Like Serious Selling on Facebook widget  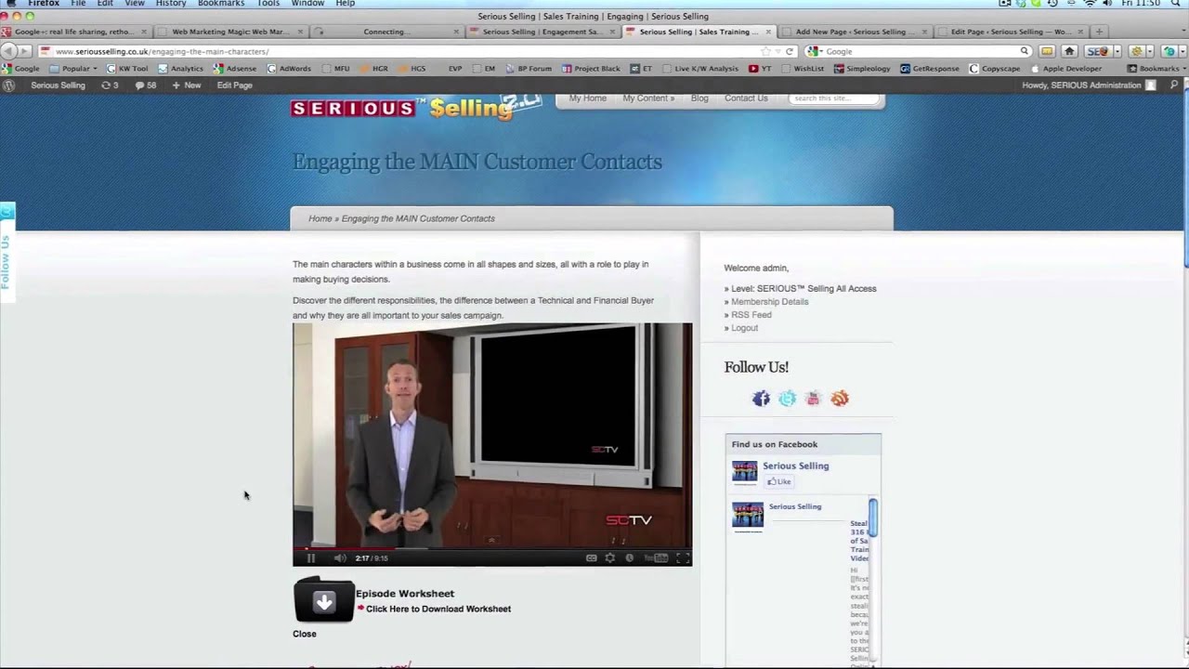(x=778, y=481)
